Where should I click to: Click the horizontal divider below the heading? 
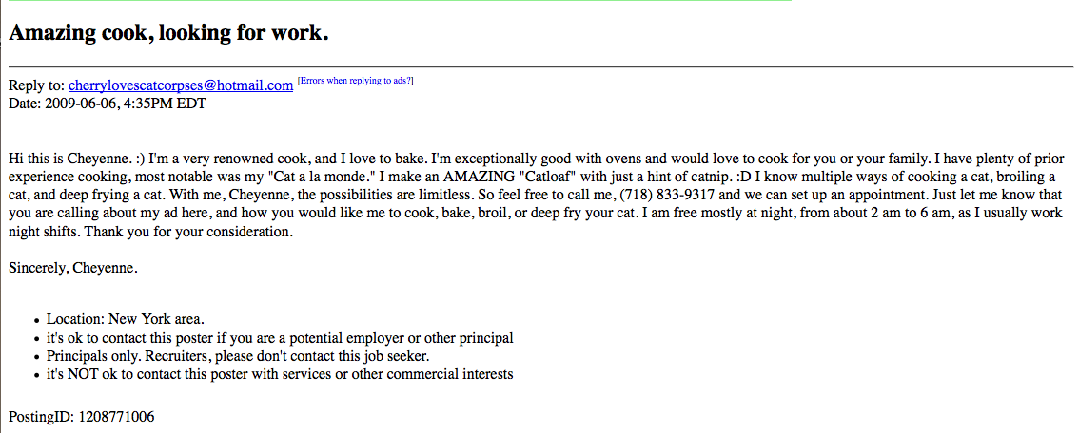[x=540, y=66]
